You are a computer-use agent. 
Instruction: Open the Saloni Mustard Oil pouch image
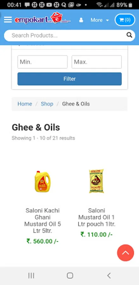pos(96,181)
